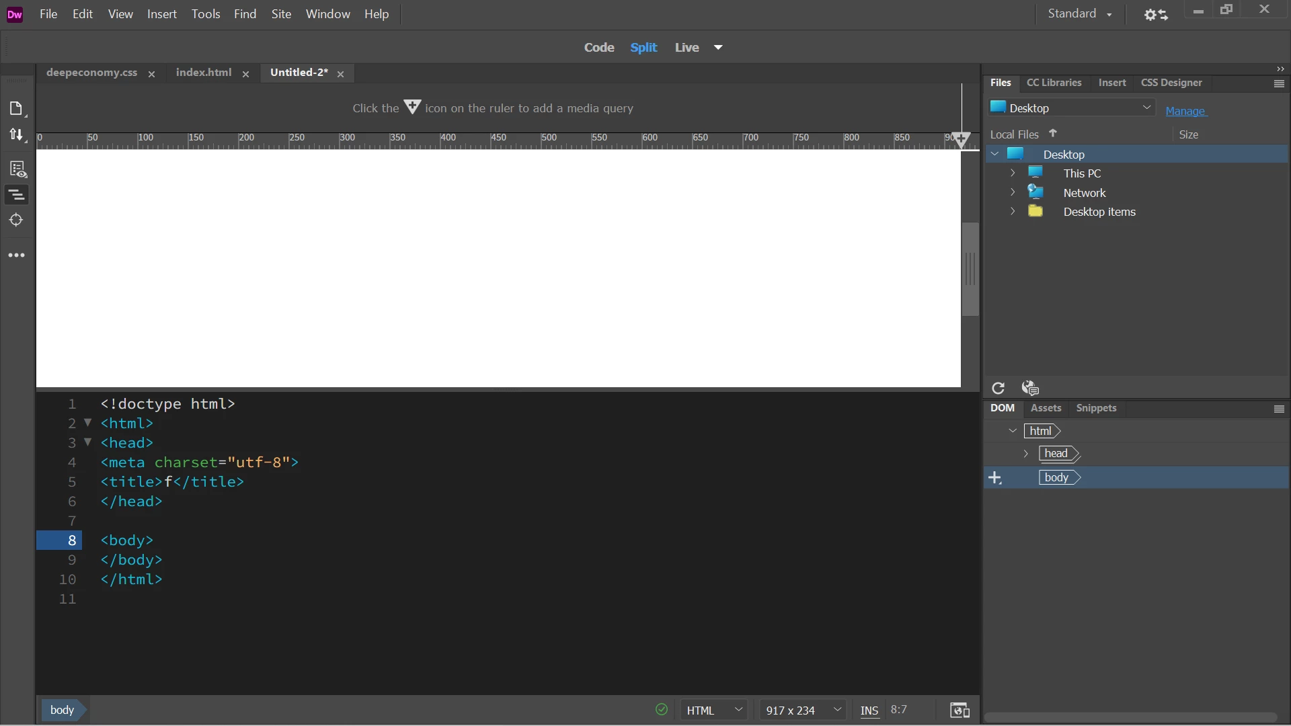The width and height of the screenshot is (1291, 726).
Task: Open the Insert menu
Action: click(161, 13)
